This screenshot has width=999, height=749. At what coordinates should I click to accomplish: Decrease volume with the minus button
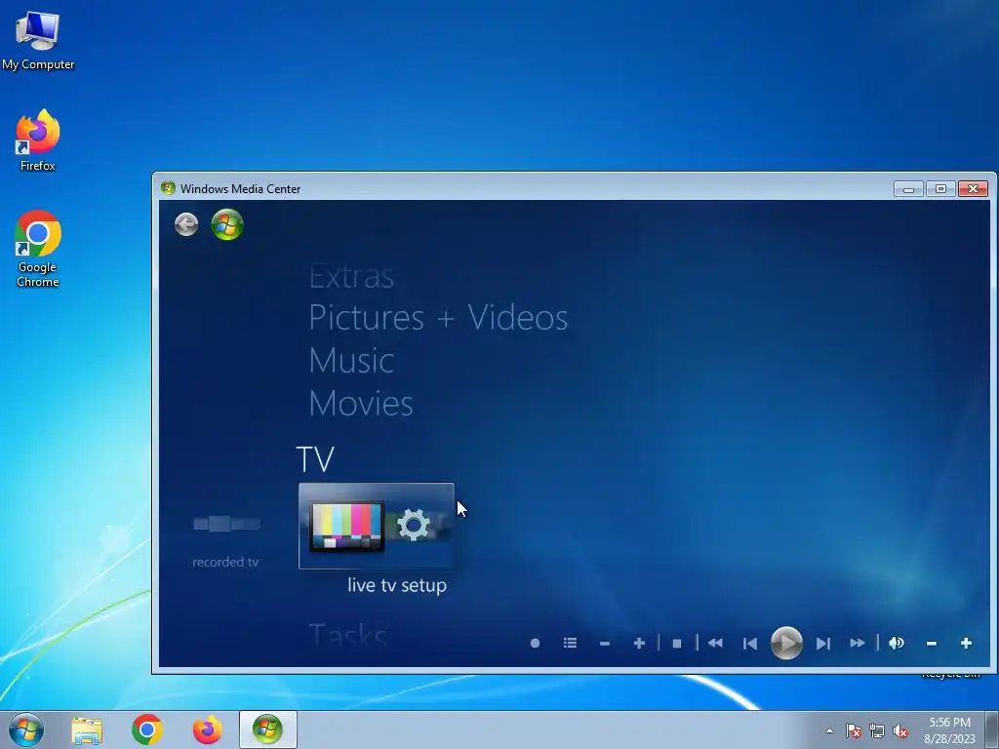pos(932,644)
